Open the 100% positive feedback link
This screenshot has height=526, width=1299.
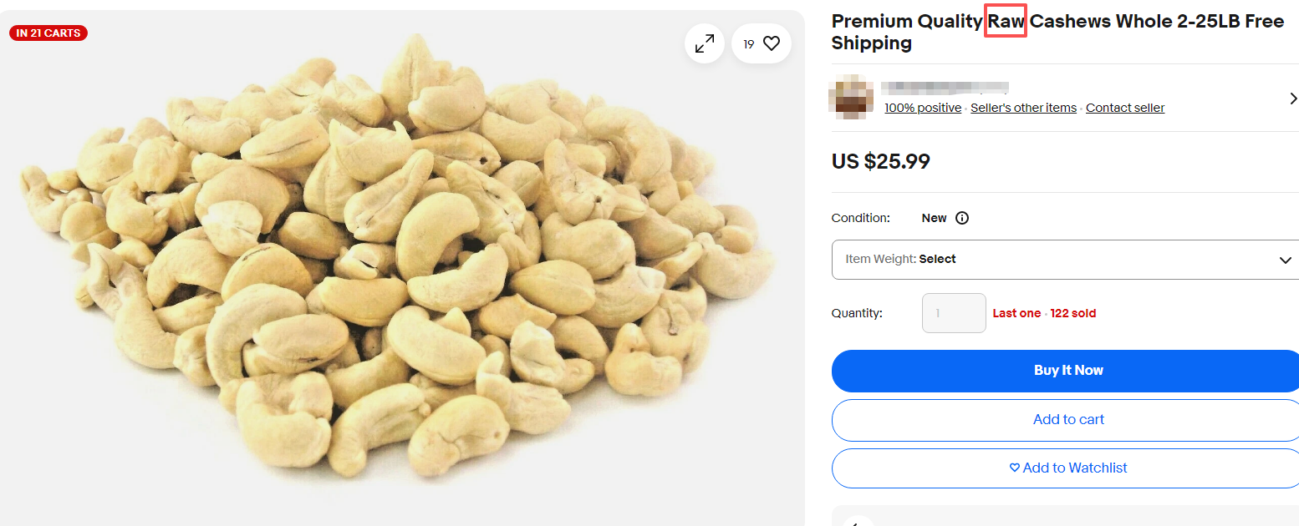point(923,108)
